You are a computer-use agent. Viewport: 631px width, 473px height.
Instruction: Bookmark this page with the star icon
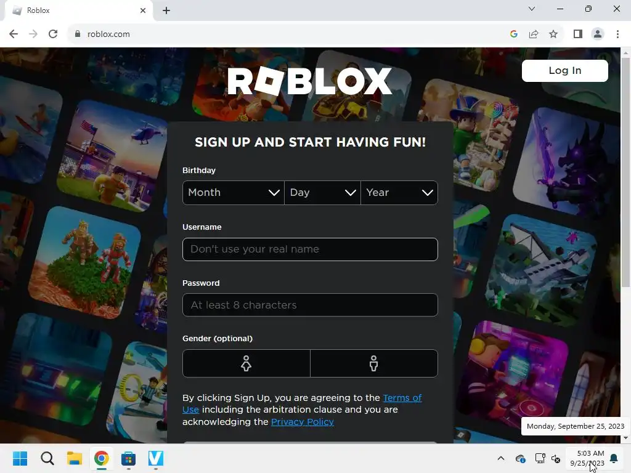tap(553, 34)
